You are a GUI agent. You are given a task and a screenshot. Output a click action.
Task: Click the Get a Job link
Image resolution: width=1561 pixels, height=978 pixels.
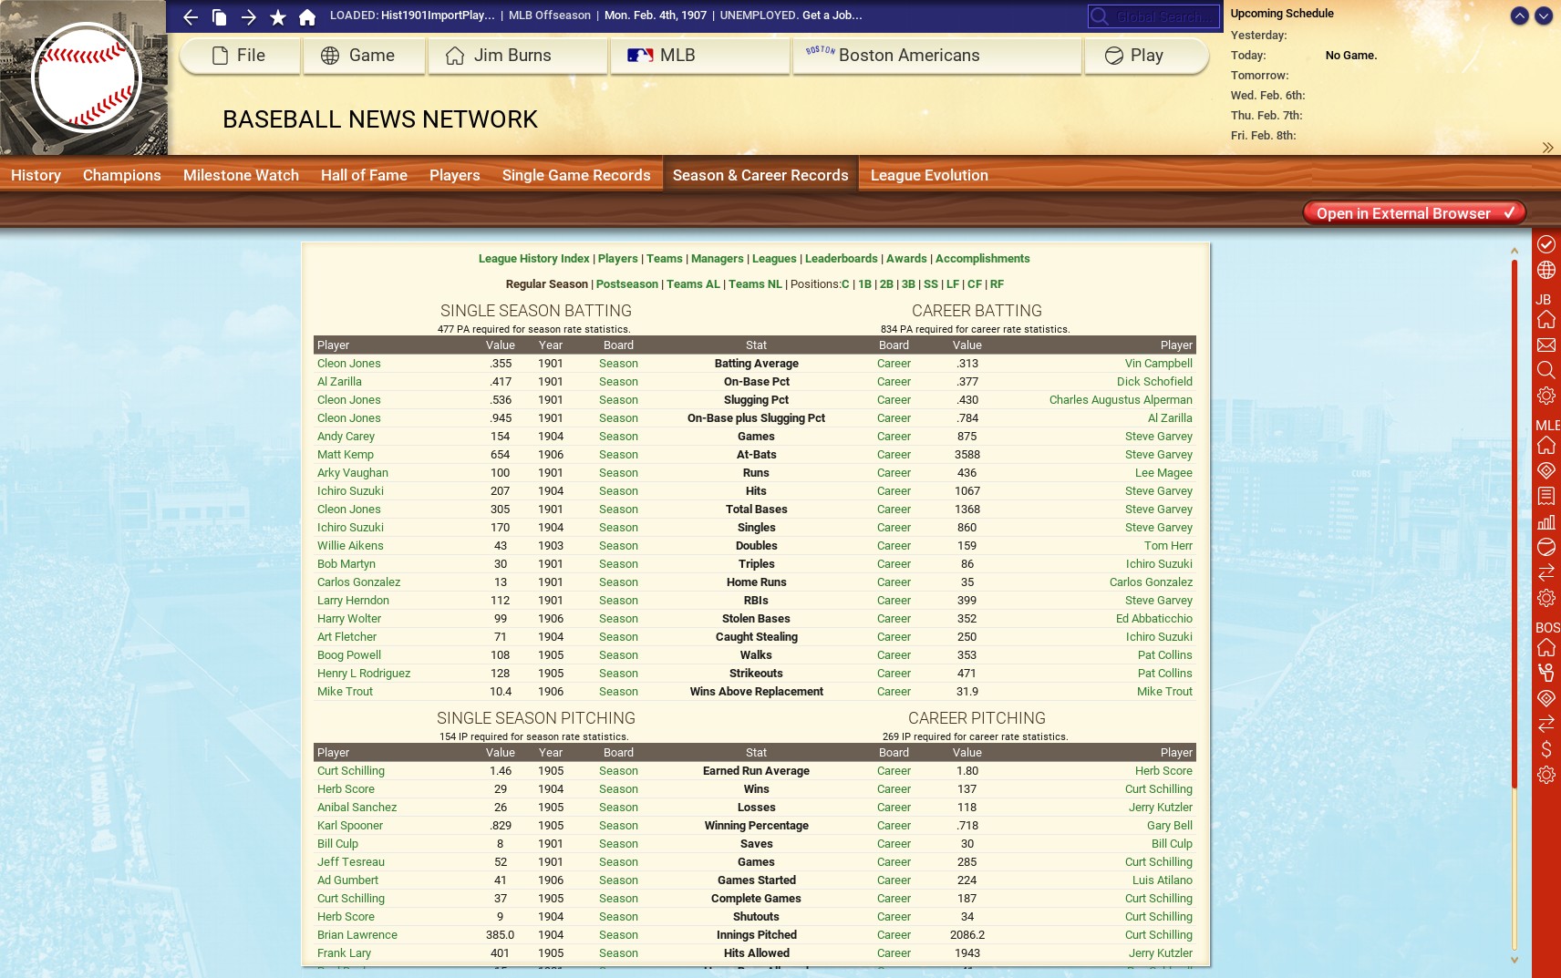tap(832, 15)
